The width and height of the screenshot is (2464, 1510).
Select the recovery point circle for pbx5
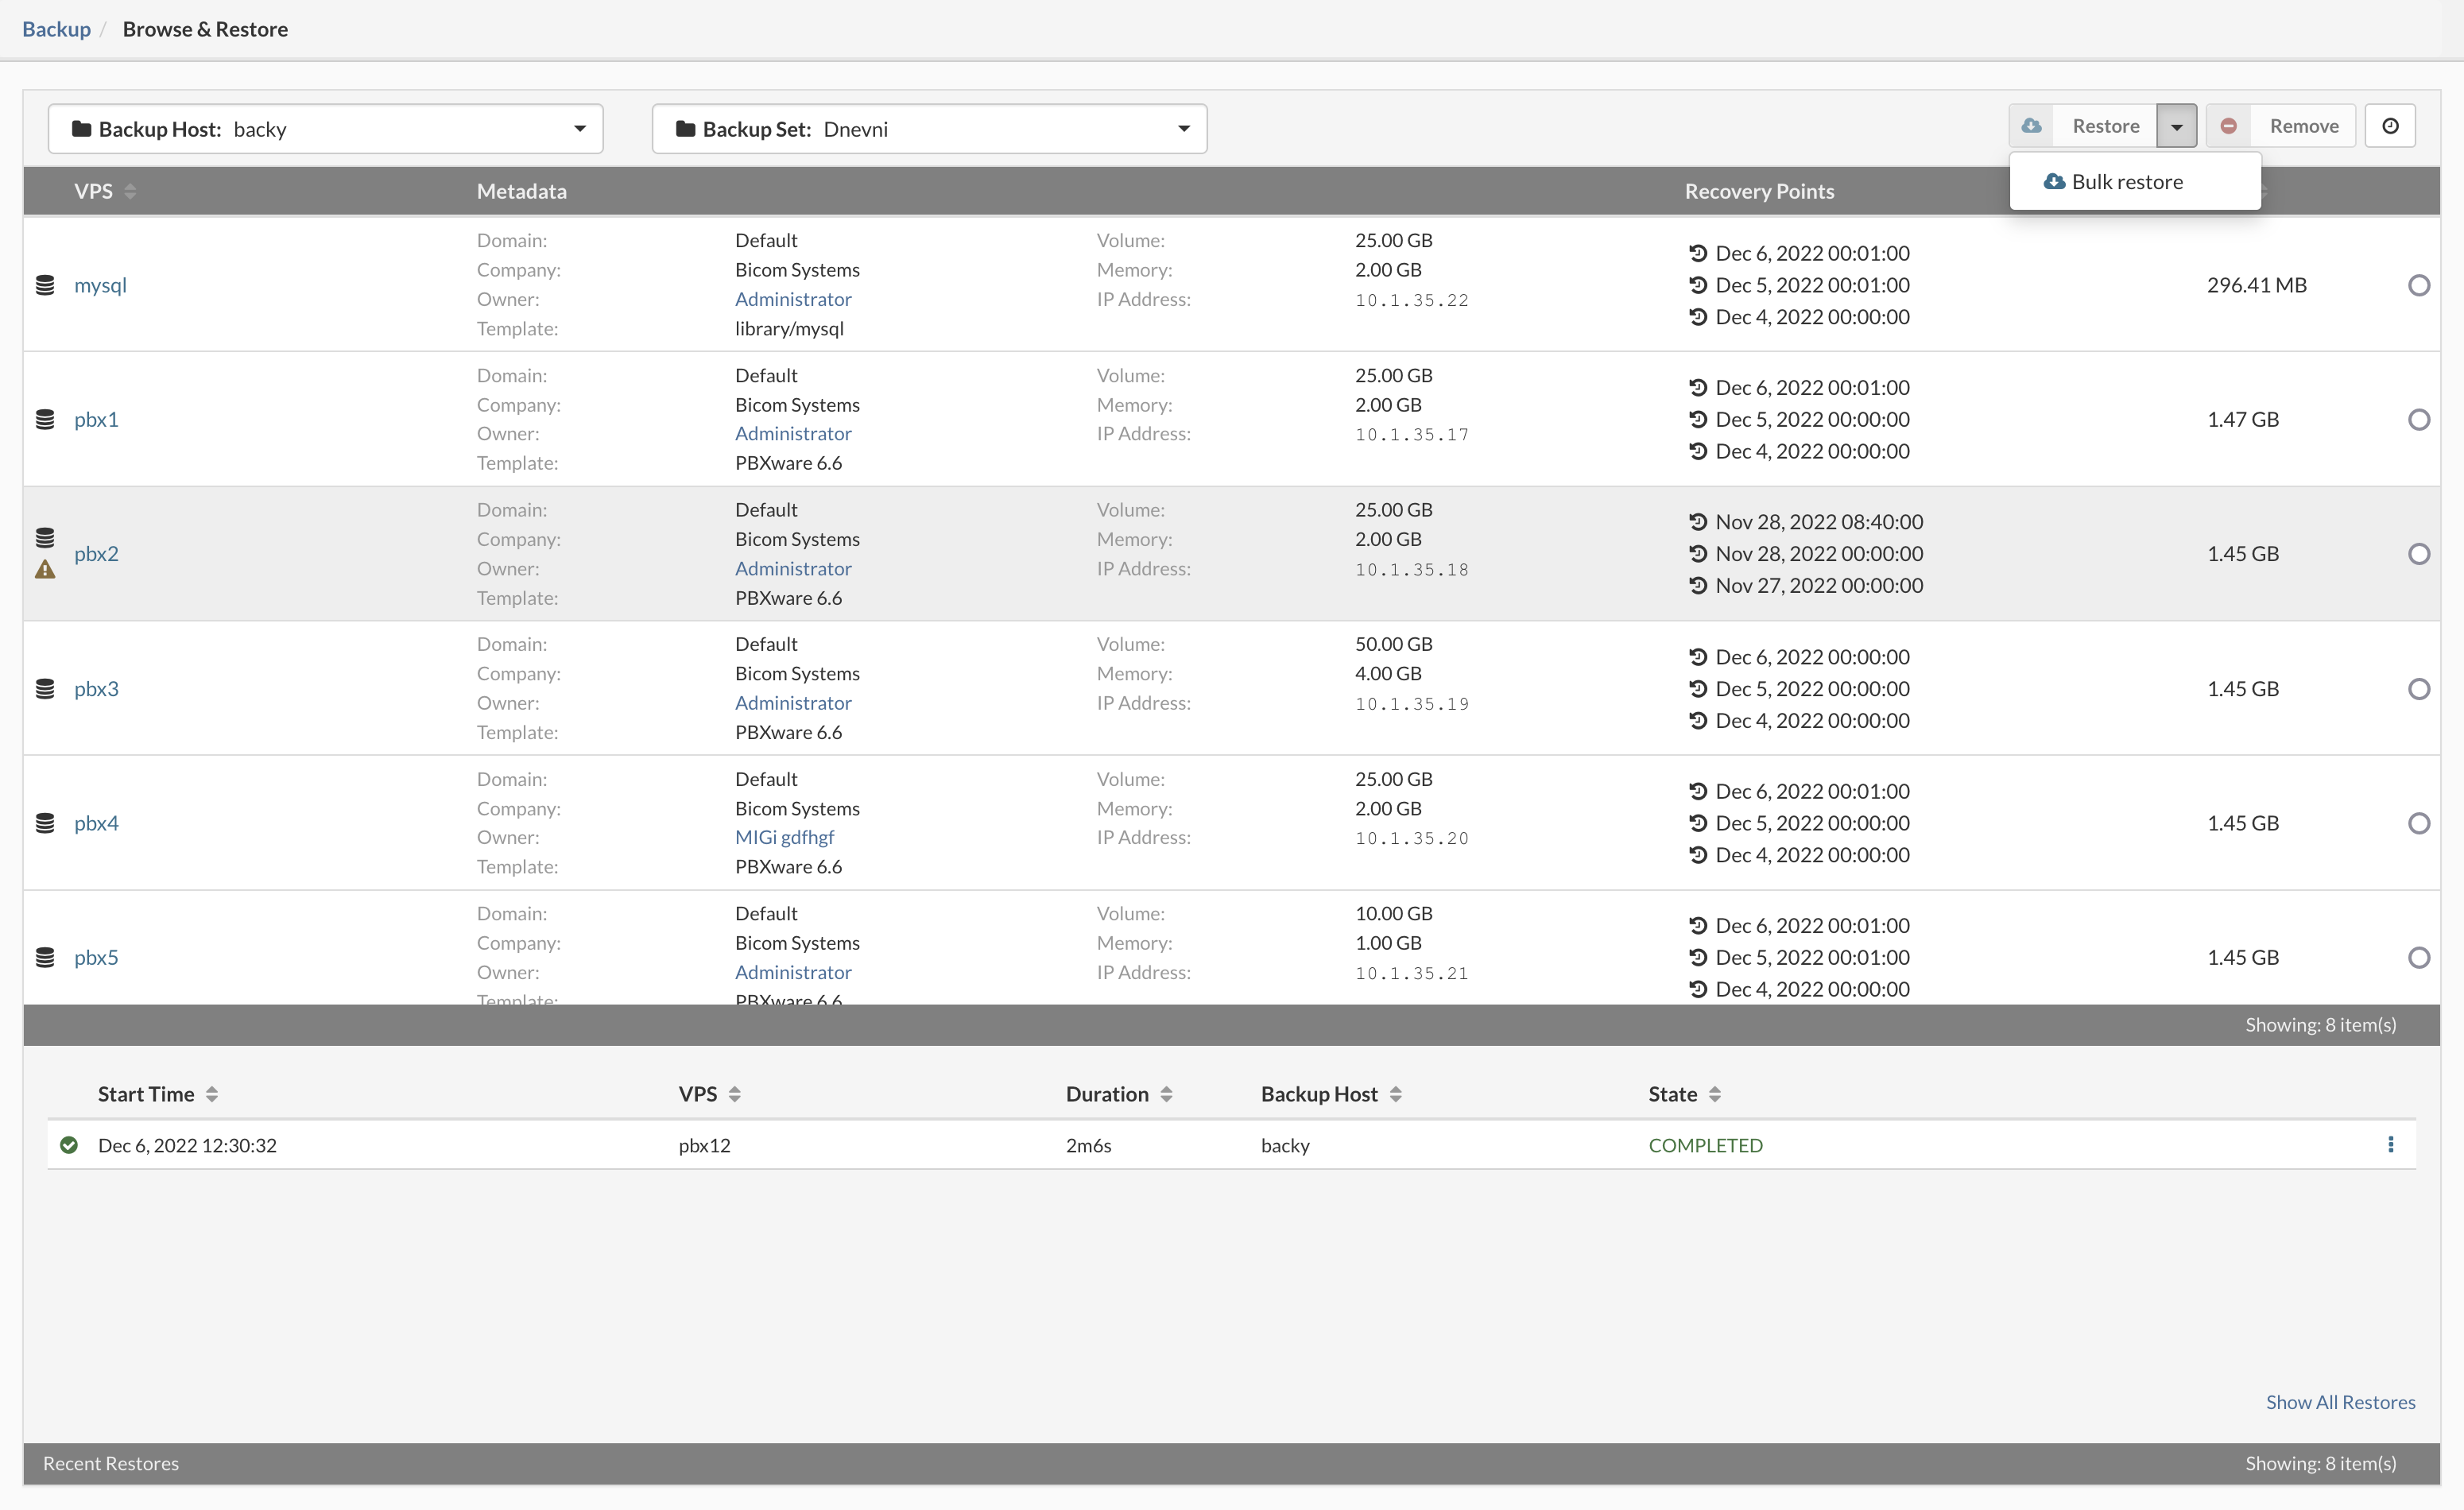[x=2419, y=957]
